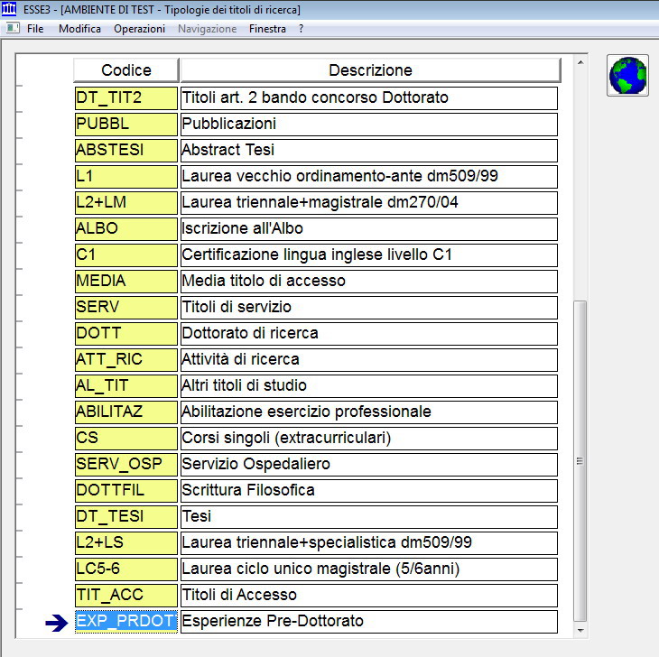Select the L1 code field
The width and height of the screenshot is (659, 657).
pyautogui.click(x=126, y=177)
